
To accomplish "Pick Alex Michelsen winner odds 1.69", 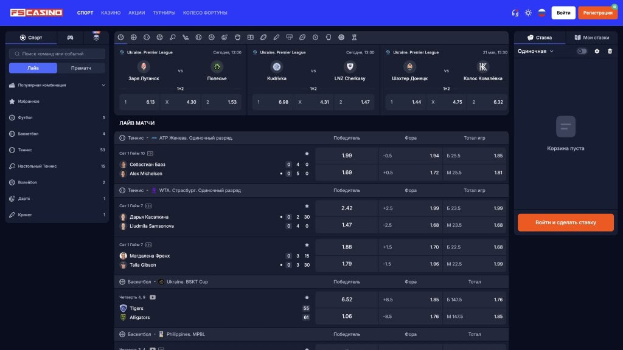I will (347, 172).
